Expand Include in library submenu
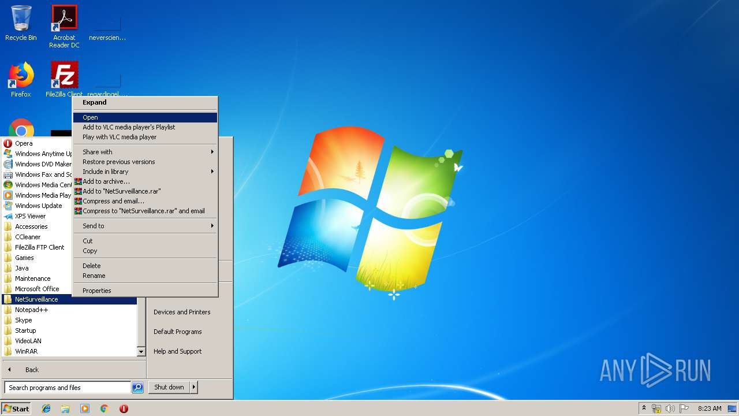The width and height of the screenshot is (739, 416). click(145, 172)
